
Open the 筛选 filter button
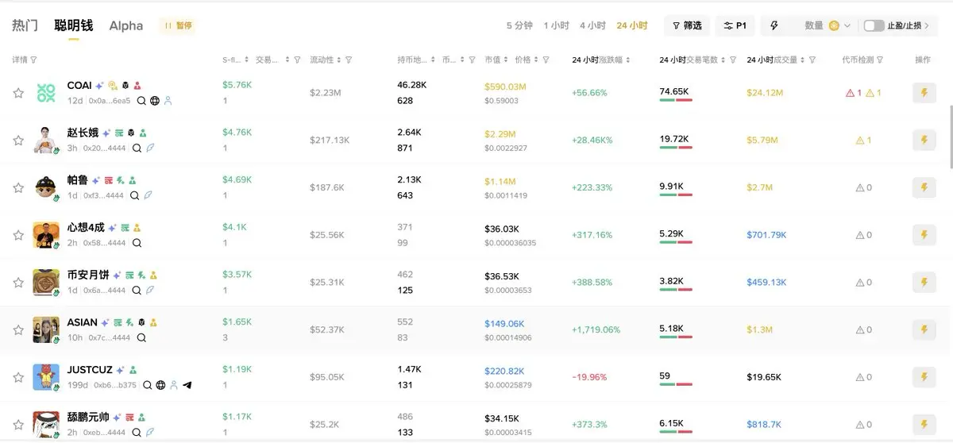pos(687,25)
